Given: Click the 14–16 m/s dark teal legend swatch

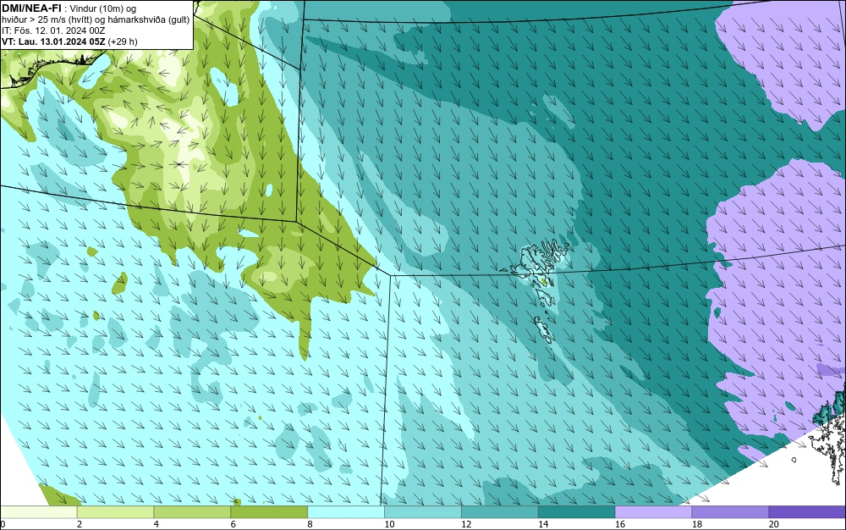Looking at the screenshot, I should coord(577,511).
